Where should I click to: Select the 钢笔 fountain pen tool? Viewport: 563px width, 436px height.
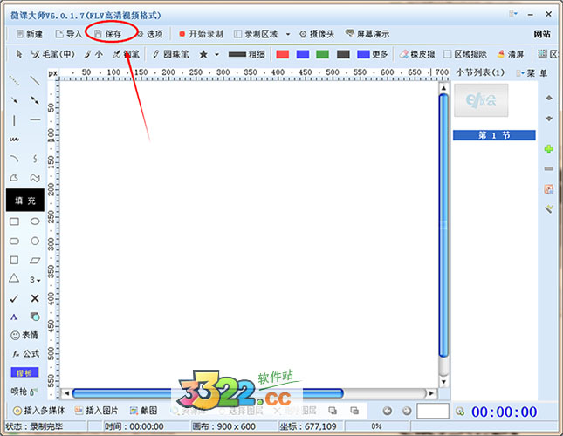point(126,54)
